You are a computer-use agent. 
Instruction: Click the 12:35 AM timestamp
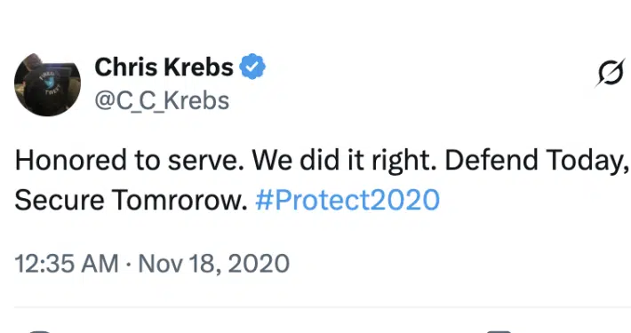coord(67,264)
